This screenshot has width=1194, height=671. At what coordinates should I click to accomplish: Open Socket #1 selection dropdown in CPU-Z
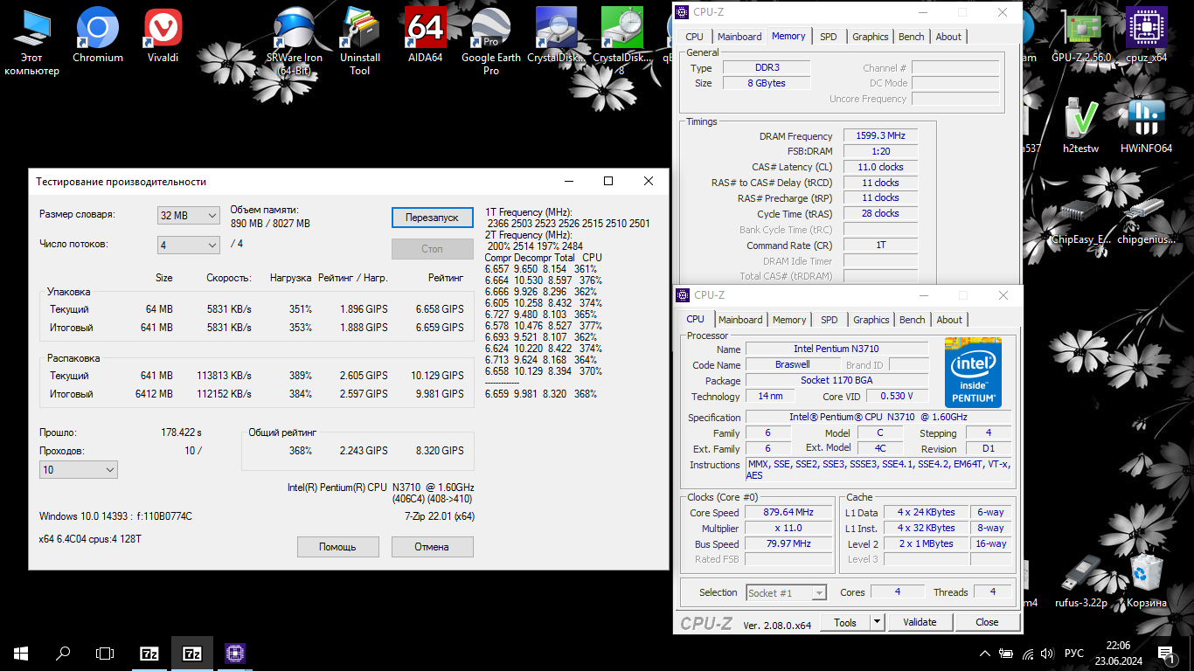[786, 592]
